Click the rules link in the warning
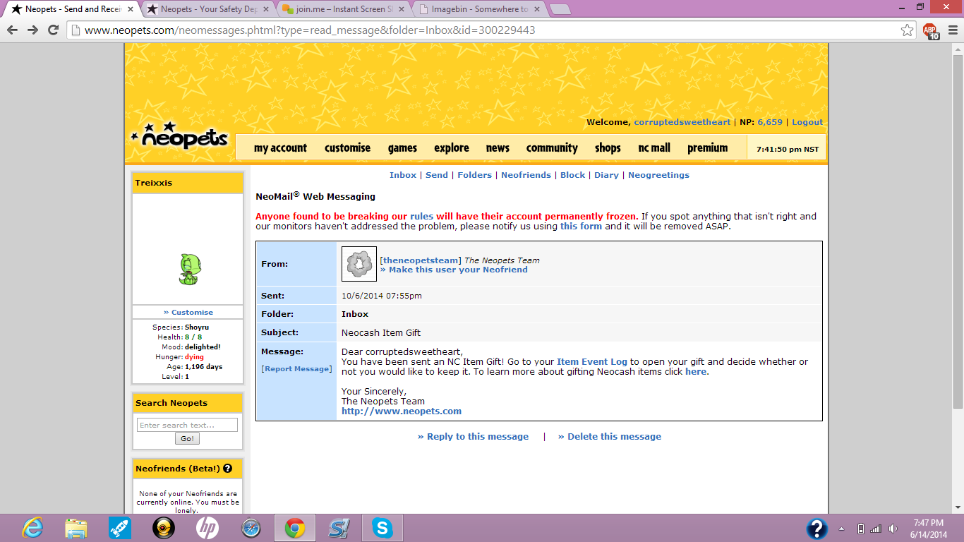The height and width of the screenshot is (542, 964). [x=421, y=217]
